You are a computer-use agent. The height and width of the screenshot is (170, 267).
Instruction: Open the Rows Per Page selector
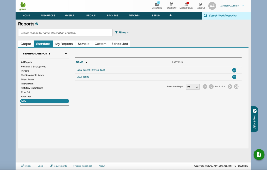(x=192, y=87)
